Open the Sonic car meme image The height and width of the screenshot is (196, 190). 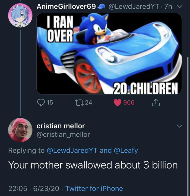[x=109, y=54]
